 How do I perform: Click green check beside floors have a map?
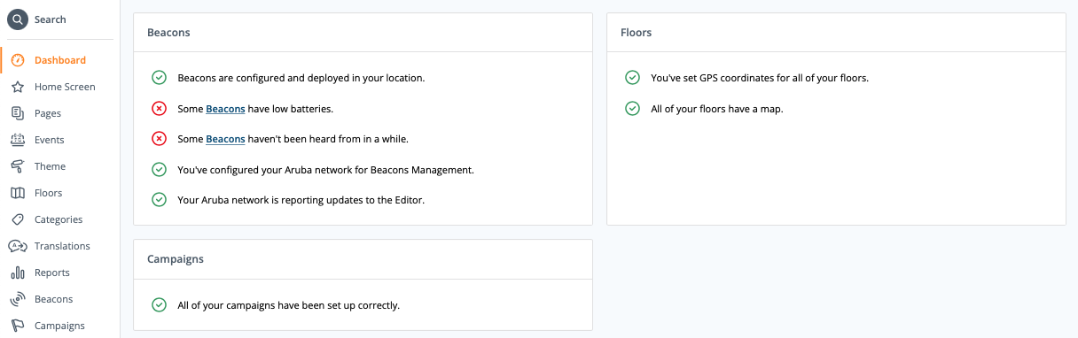633,109
